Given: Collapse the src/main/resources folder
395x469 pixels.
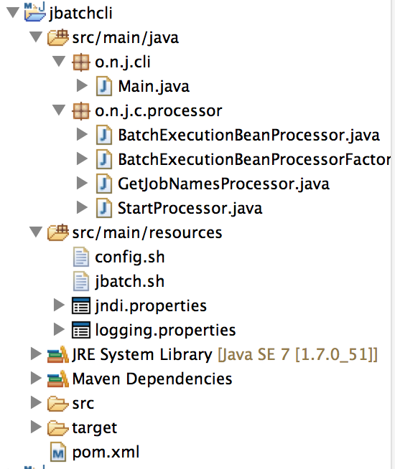Looking at the screenshot, I should pyautogui.click(x=36, y=232).
